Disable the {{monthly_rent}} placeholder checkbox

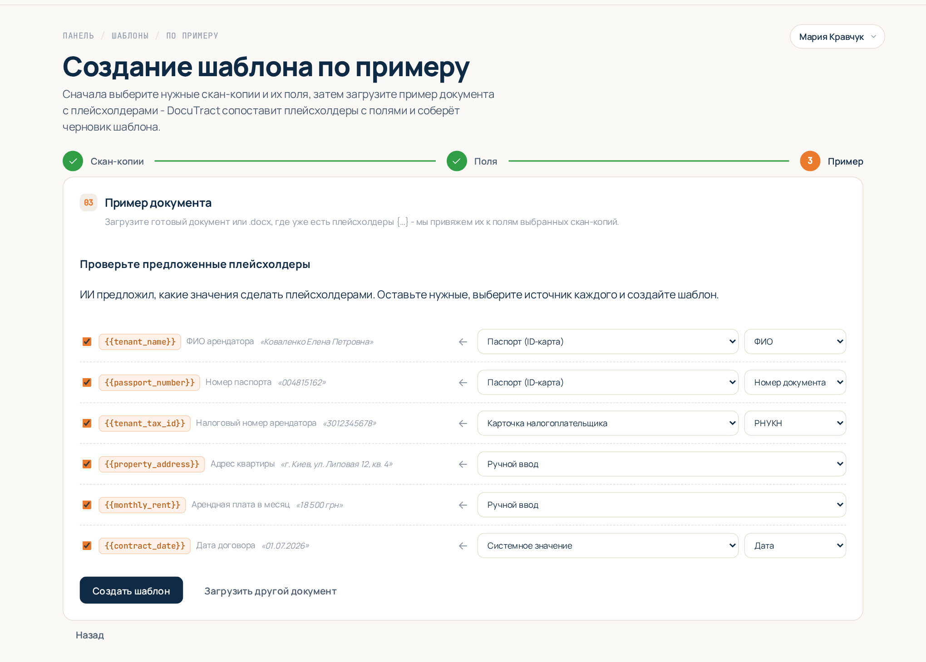coord(87,505)
